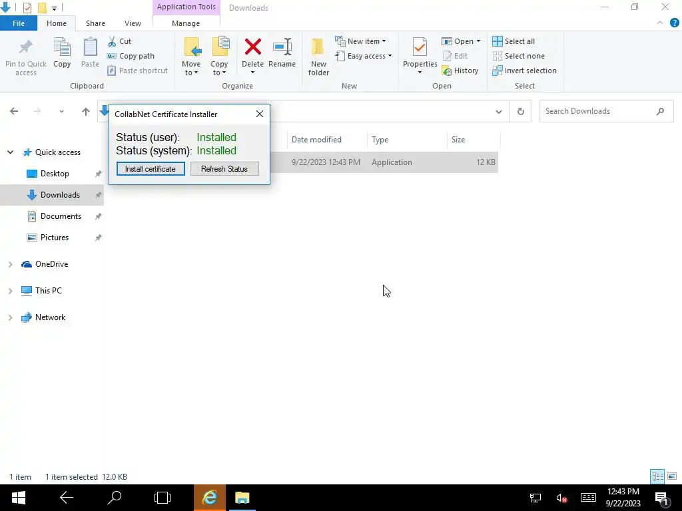The width and height of the screenshot is (682, 511).
Task: Open the Move to menu
Action: point(191,57)
